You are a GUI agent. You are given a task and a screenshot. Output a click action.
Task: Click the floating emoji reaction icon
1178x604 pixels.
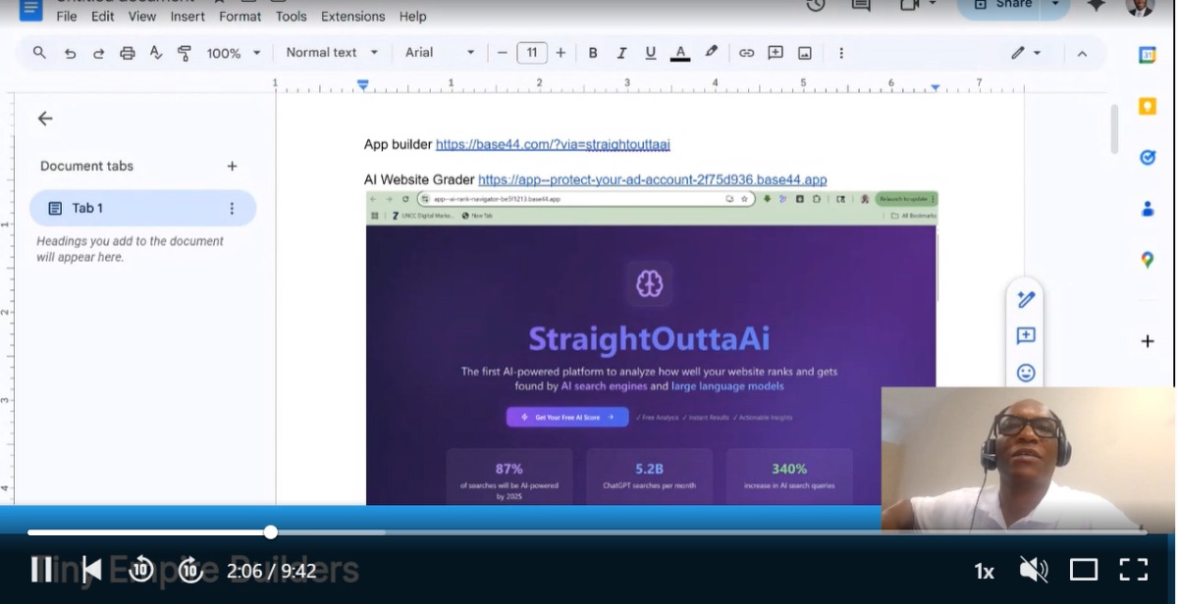[x=1026, y=373]
